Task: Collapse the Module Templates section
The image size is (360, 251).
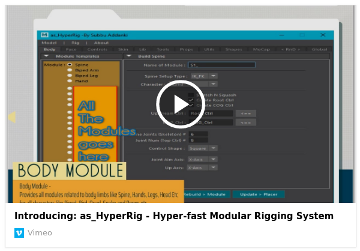Action: [46, 56]
